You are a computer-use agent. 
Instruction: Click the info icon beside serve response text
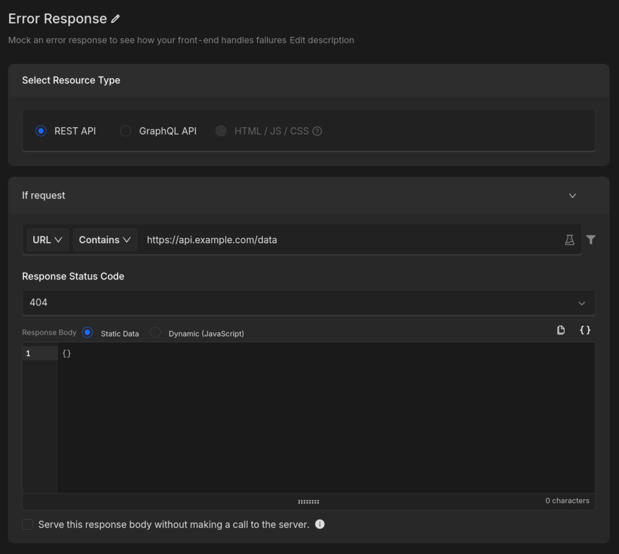[320, 524]
